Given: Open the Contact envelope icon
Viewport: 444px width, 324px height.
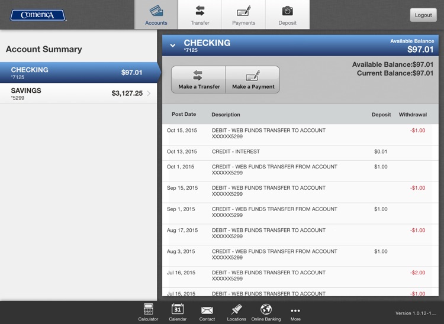Looking at the screenshot, I should (207, 312).
